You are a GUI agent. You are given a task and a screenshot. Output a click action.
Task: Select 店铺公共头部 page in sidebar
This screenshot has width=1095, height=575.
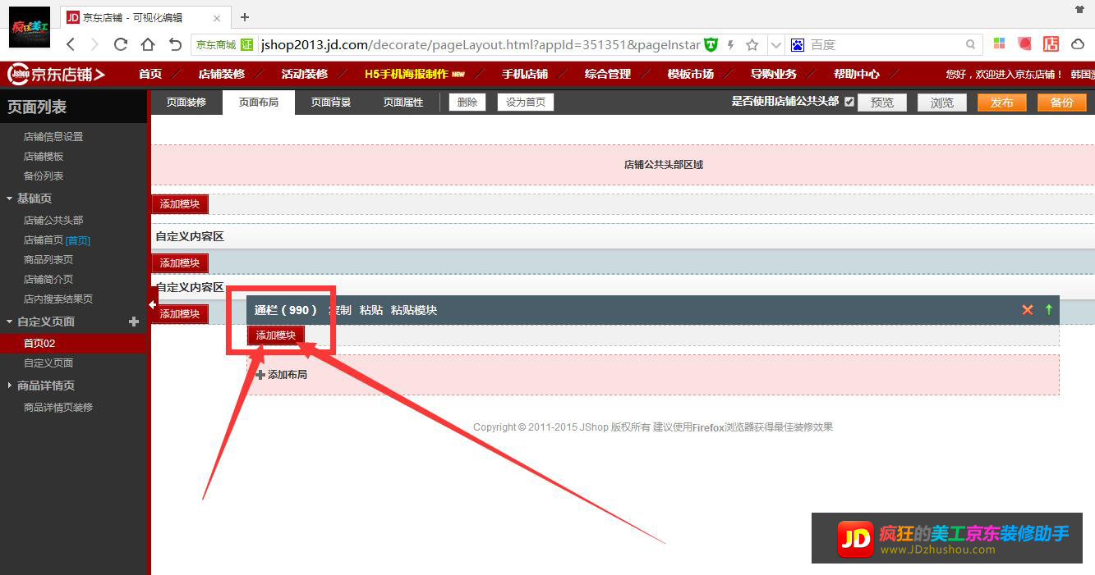click(x=53, y=221)
